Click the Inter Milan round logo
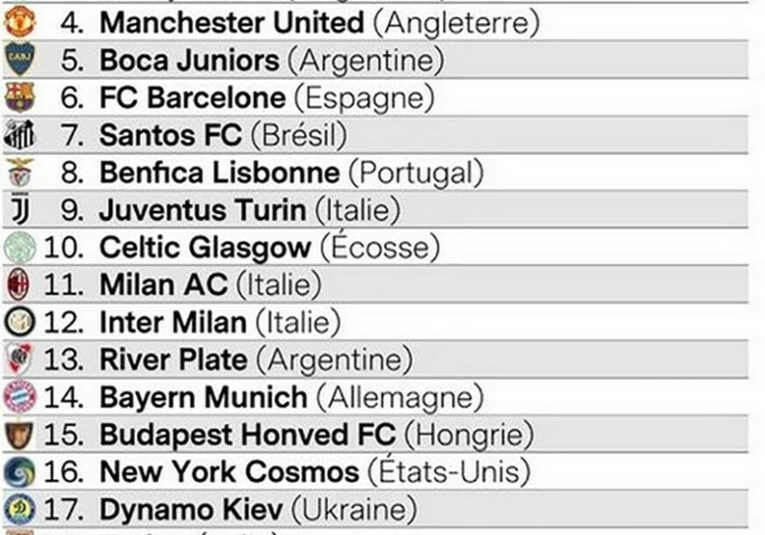This screenshot has height=535, width=765. [19, 322]
